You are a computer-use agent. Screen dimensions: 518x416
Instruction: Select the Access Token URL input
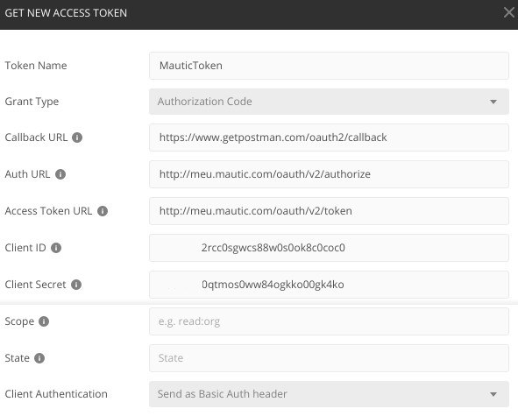tap(329, 211)
